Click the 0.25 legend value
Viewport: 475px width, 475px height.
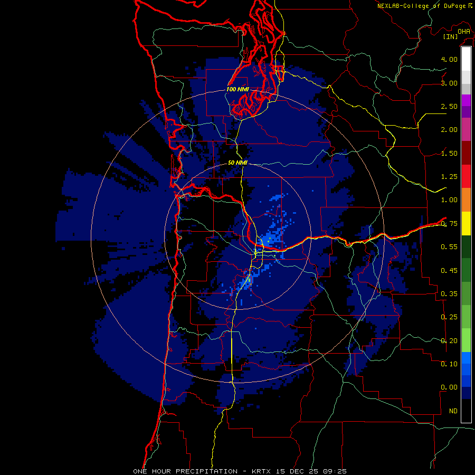(x=449, y=317)
